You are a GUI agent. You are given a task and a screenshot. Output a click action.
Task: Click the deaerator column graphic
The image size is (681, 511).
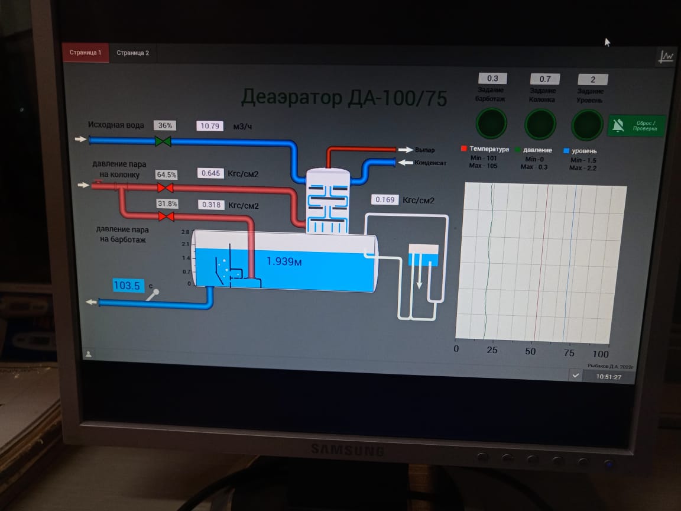[x=328, y=201]
